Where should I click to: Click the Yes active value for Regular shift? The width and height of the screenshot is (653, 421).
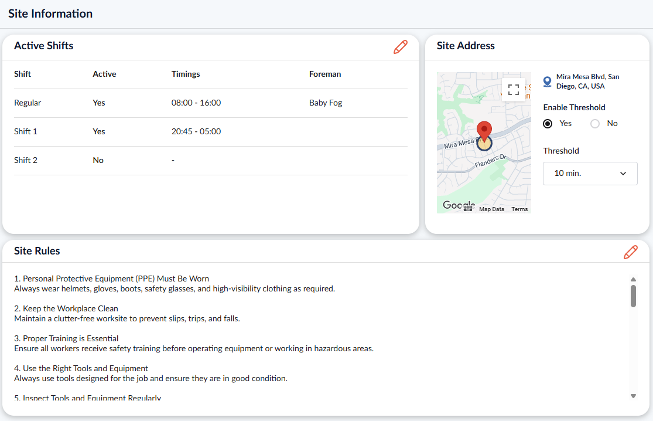pyautogui.click(x=99, y=103)
